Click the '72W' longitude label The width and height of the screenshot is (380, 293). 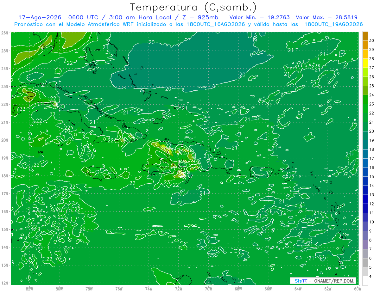tap(179, 289)
